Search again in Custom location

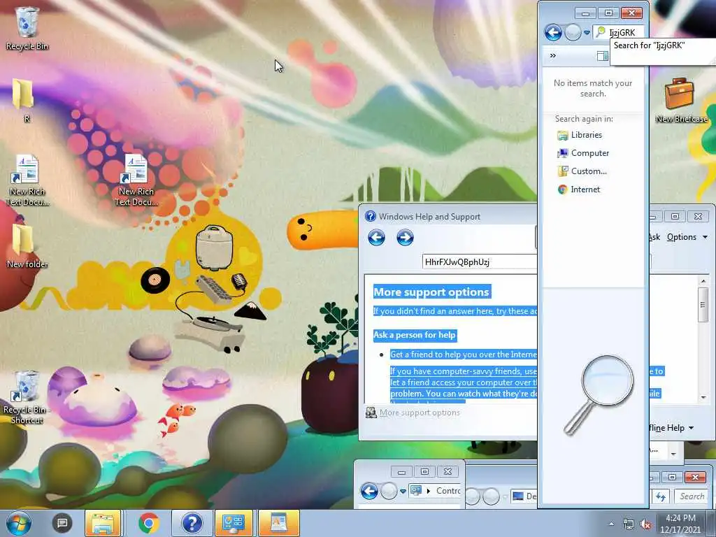[582, 171]
